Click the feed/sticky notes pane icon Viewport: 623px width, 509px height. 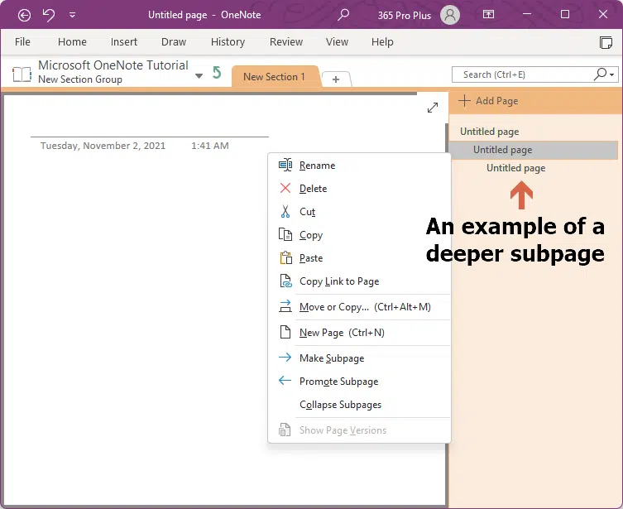click(606, 42)
